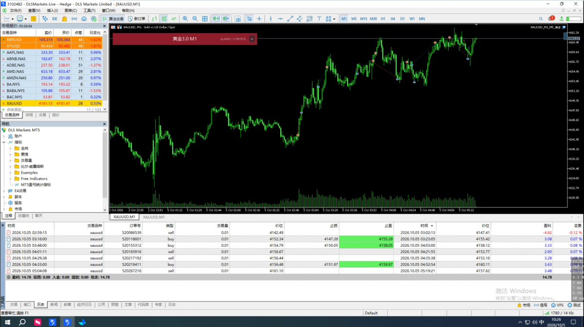Switch to the 经济日历 tab
This screenshot has height=327, width=584.
[84, 305]
